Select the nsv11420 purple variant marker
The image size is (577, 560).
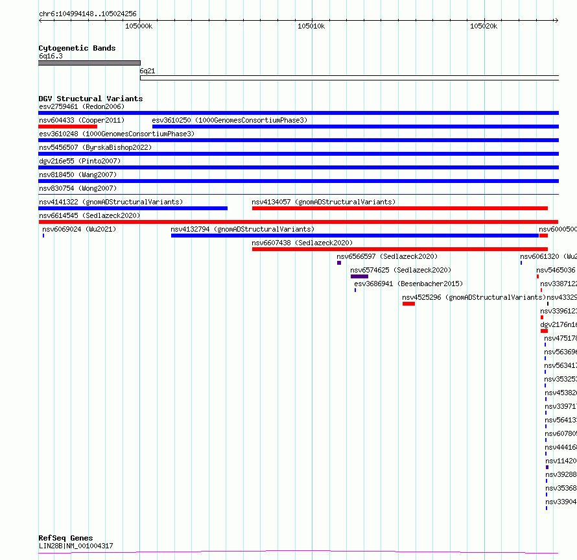(547, 467)
